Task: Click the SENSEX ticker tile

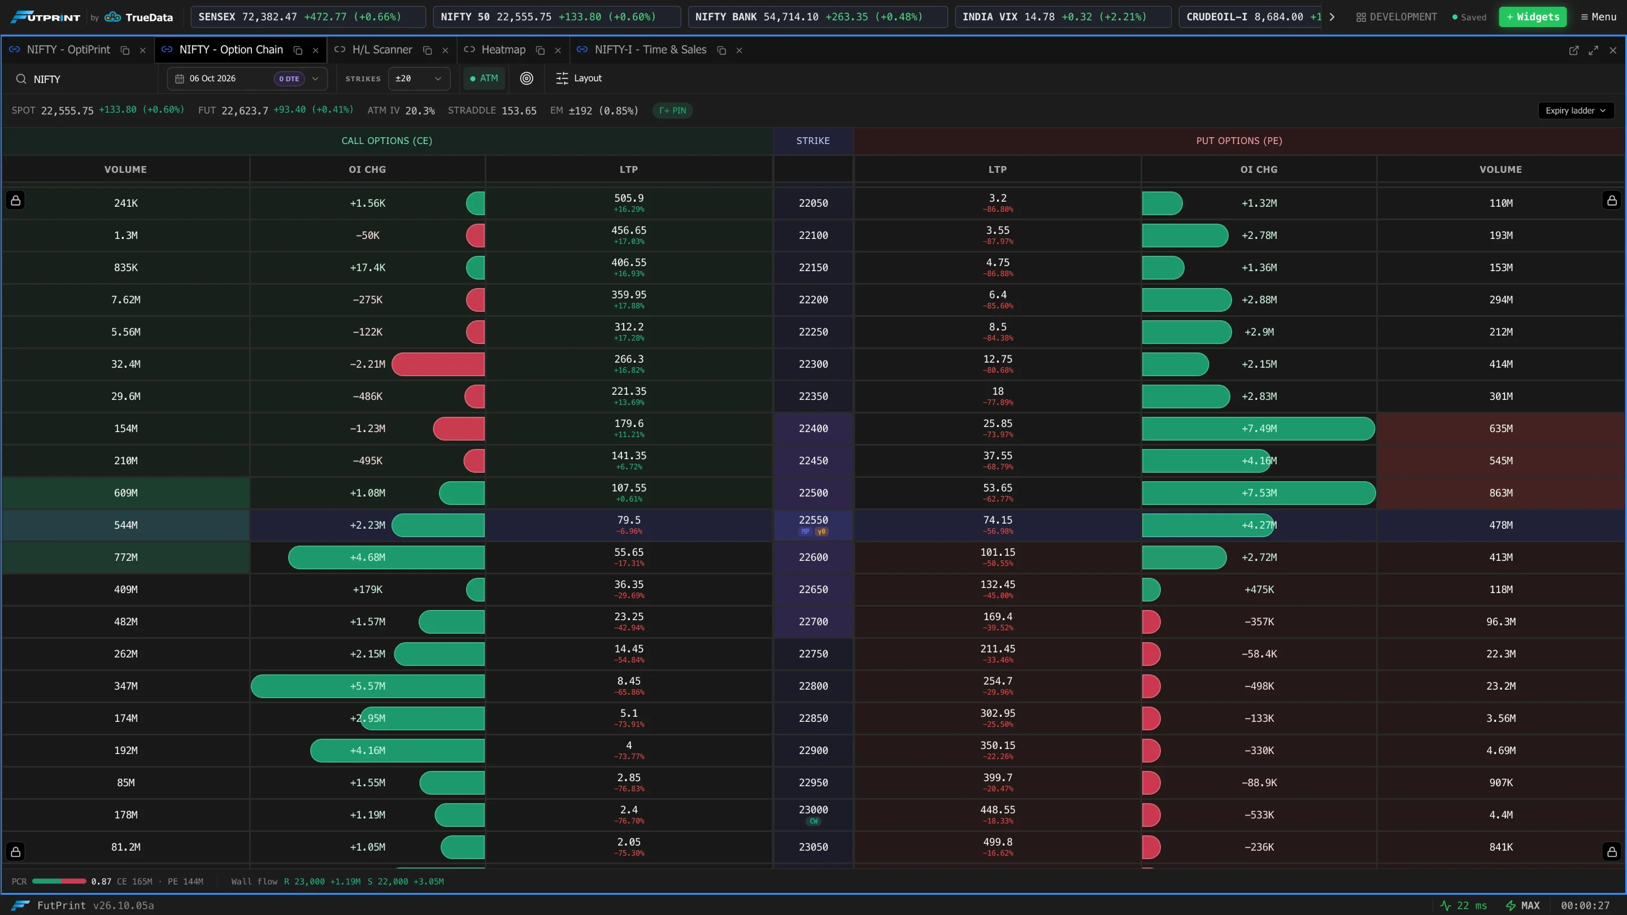Action: click(308, 17)
